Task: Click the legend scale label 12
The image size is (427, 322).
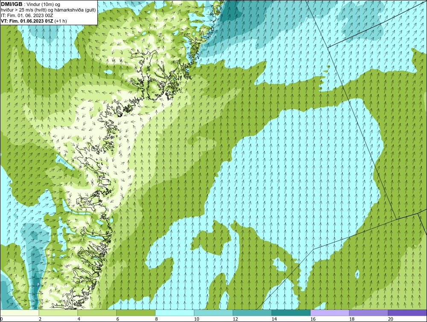Action: 235,319
